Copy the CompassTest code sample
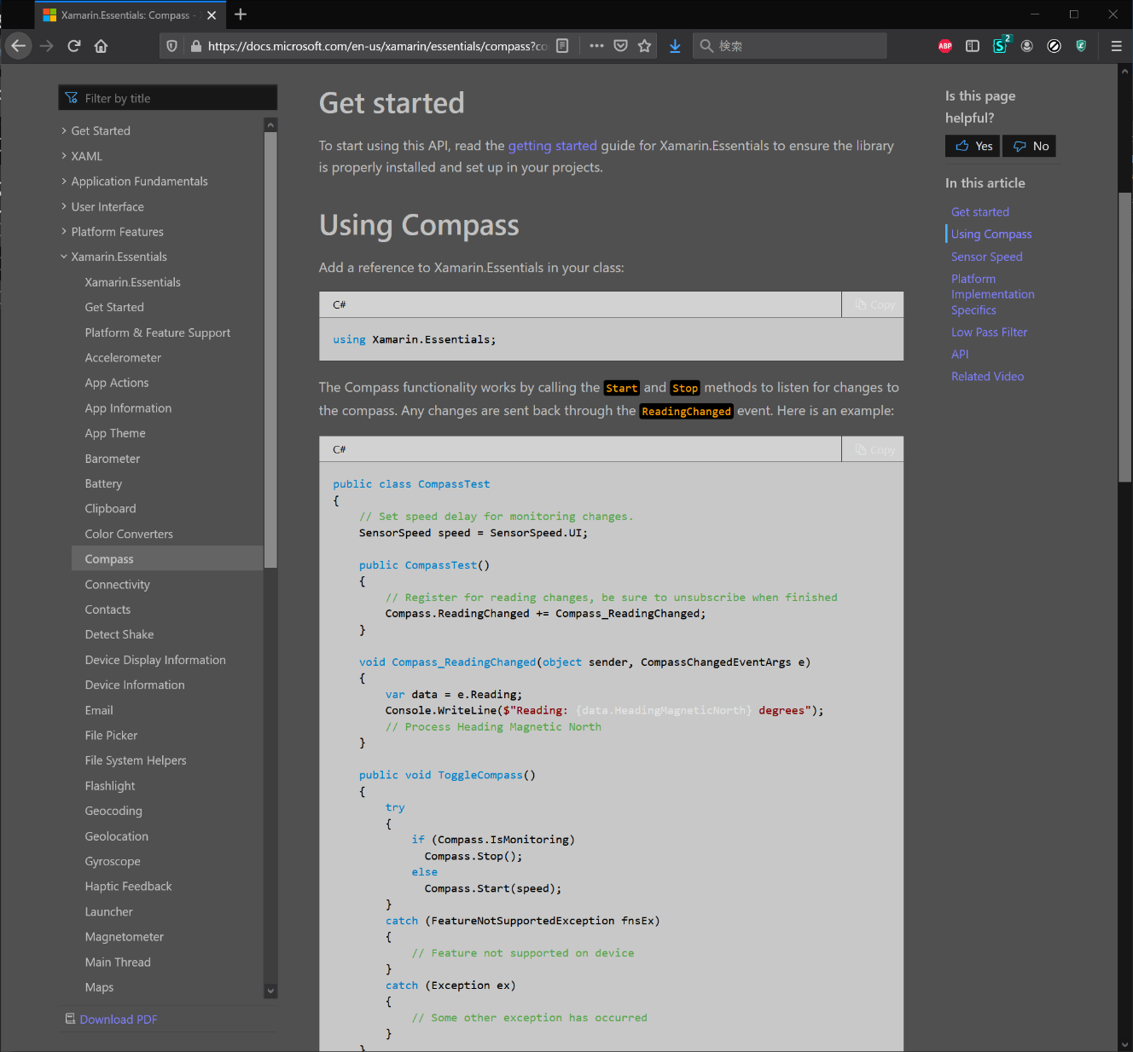This screenshot has width=1133, height=1052. click(874, 449)
